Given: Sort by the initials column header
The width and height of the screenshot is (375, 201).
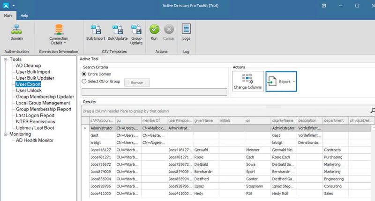Looking at the screenshot, I should tap(232, 120).
